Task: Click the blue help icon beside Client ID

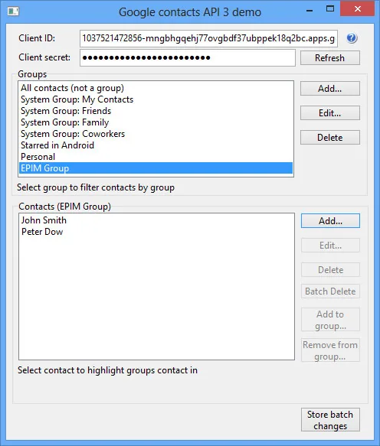Action: [x=352, y=38]
